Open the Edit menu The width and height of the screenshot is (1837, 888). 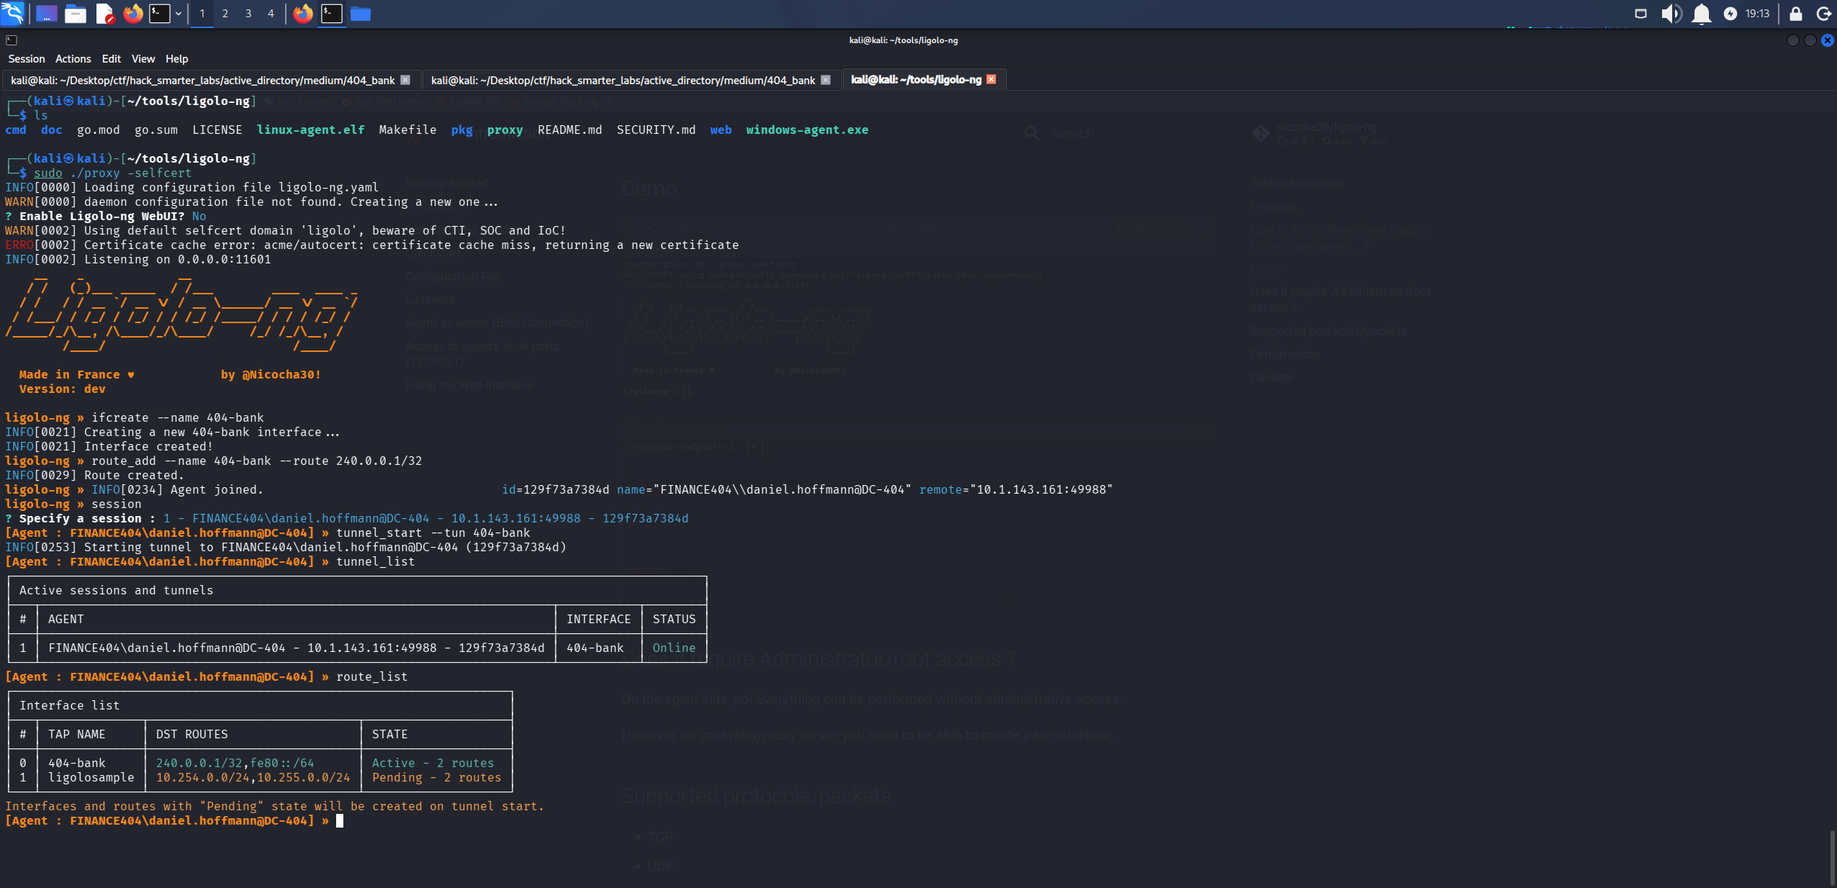coord(112,59)
